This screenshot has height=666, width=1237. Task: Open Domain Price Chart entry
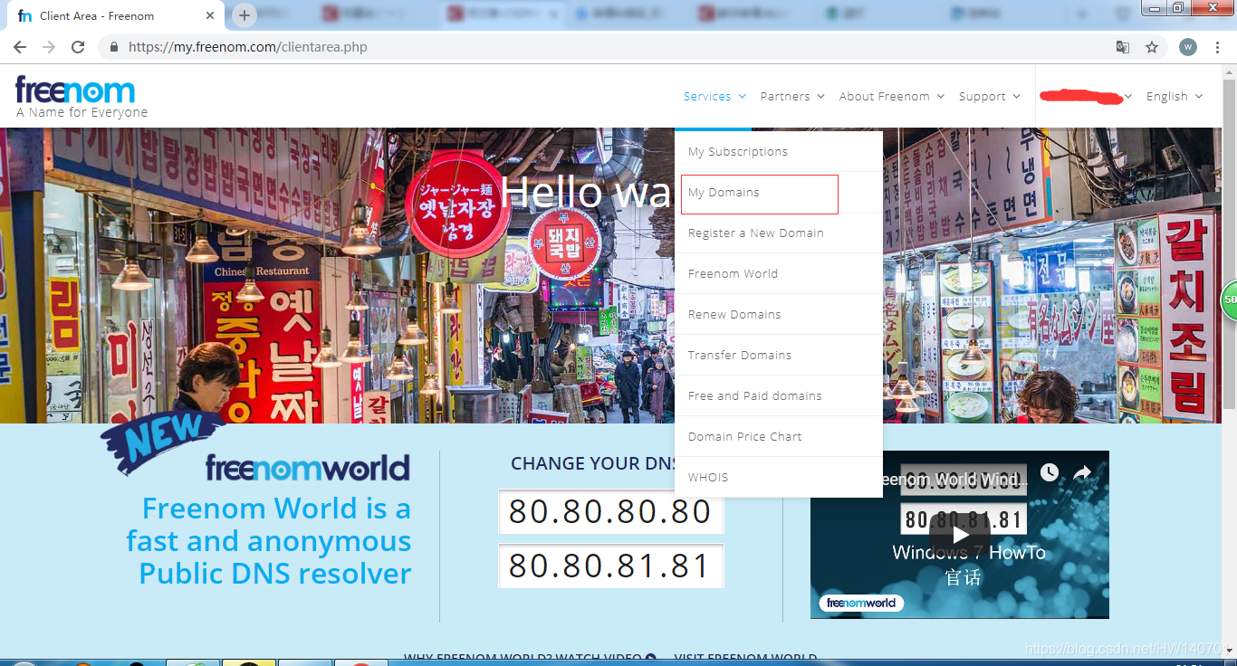tap(779, 436)
